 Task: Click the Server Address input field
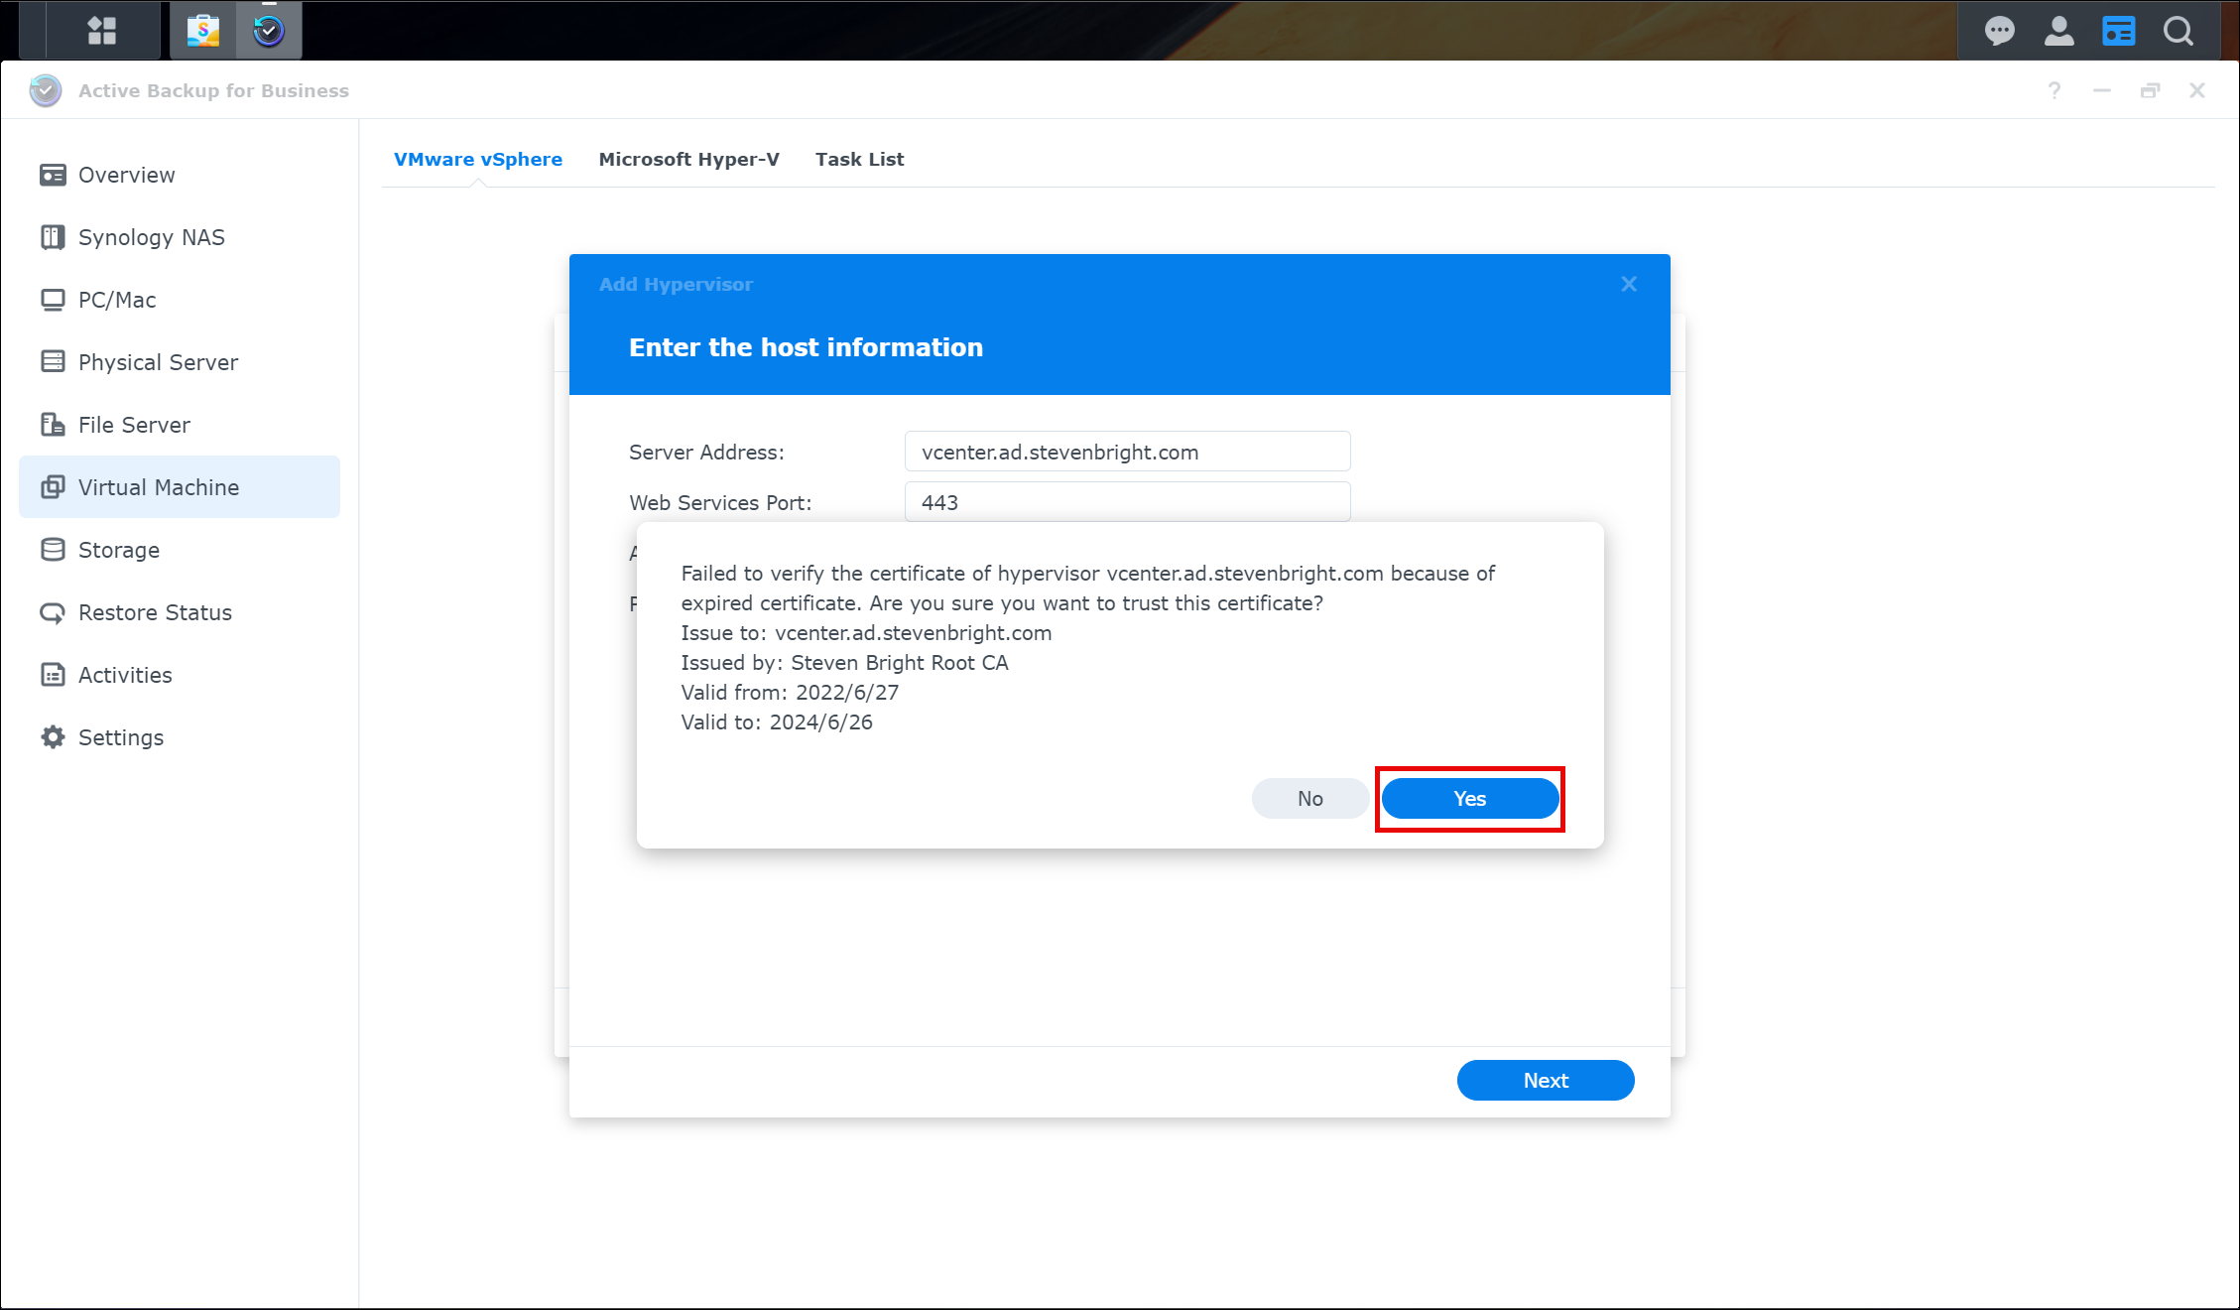(x=1127, y=453)
